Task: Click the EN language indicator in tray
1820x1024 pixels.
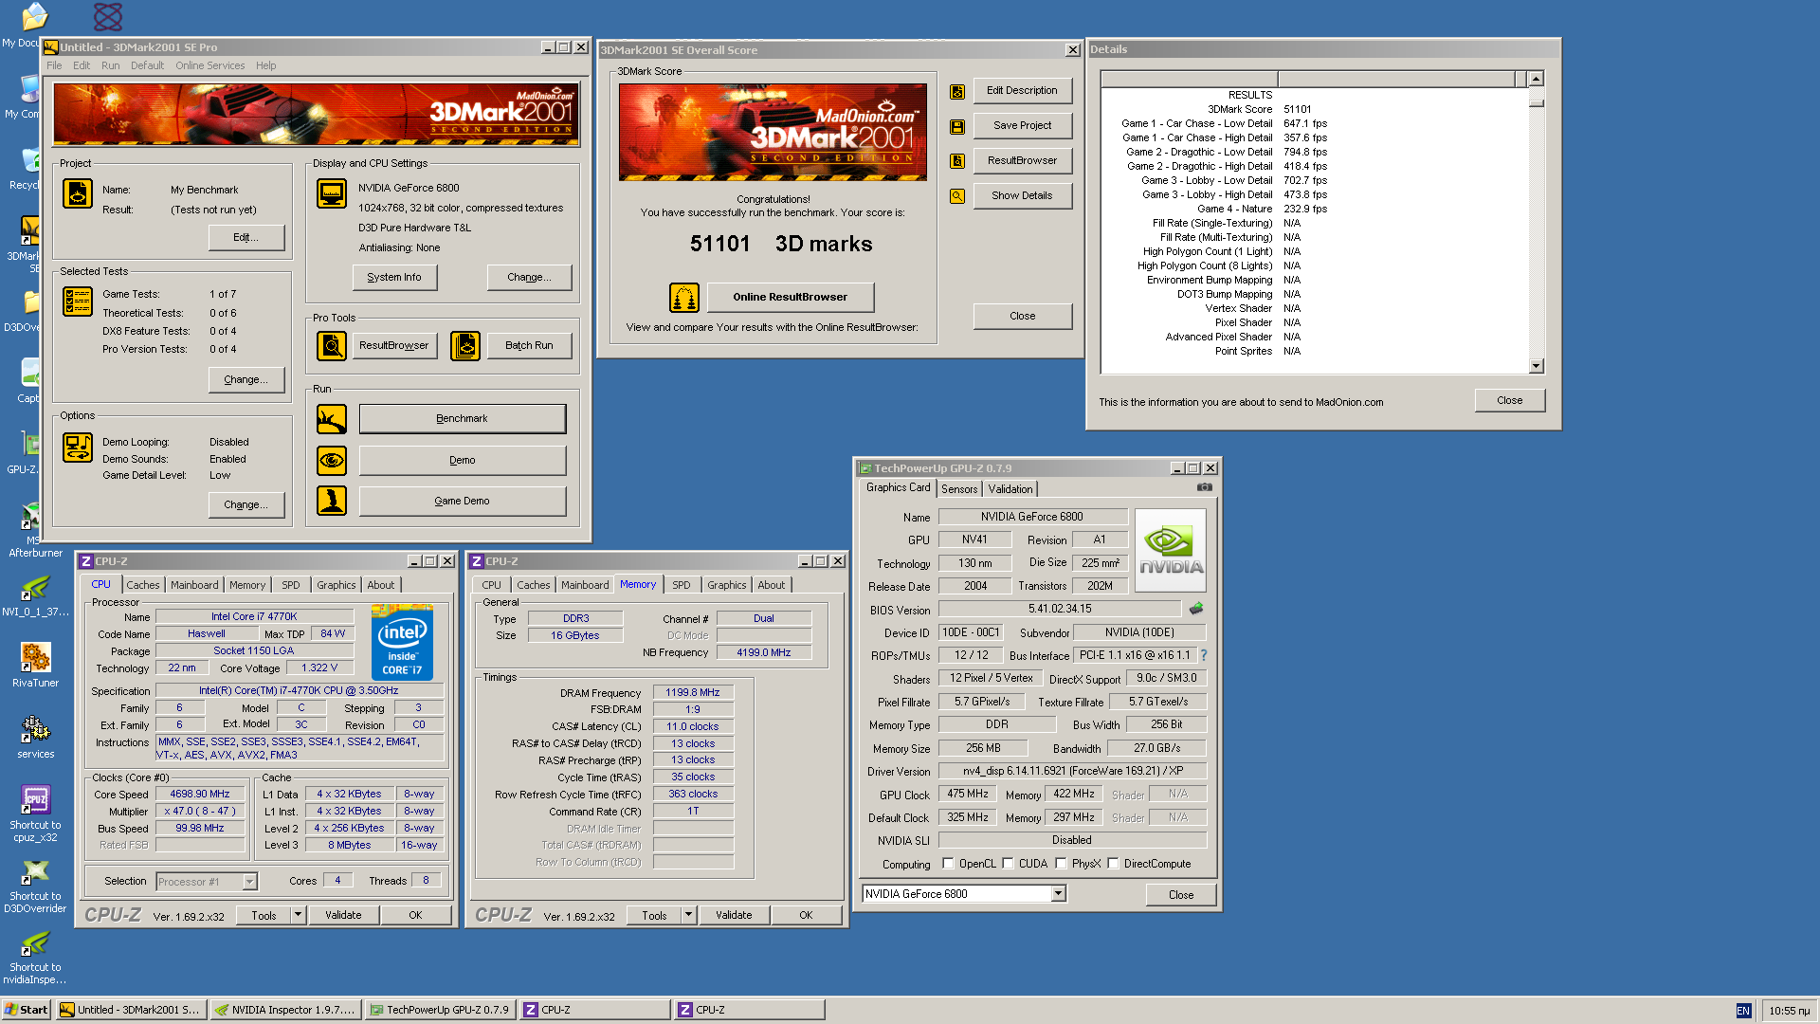Action: click(x=1743, y=1011)
